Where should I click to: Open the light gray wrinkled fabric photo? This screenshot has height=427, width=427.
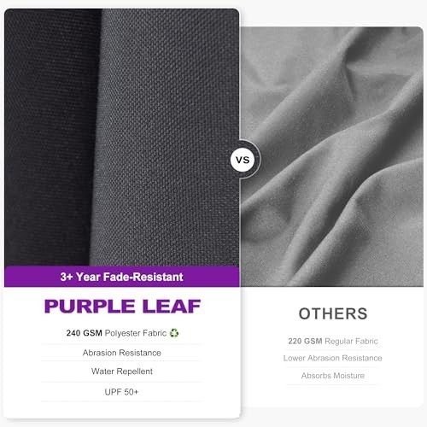point(332,156)
